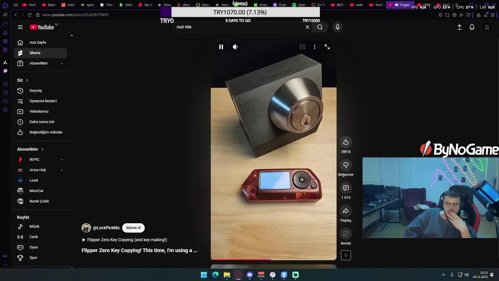Open Müzik under Keşfet
The image size is (499, 281).
[x=41, y=226]
